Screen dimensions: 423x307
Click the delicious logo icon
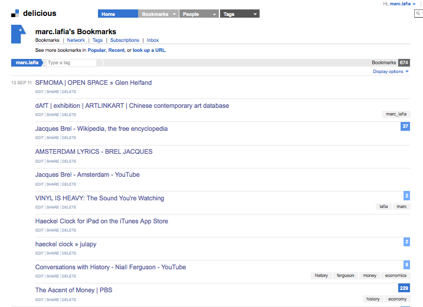pyautogui.click(x=15, y=13)
